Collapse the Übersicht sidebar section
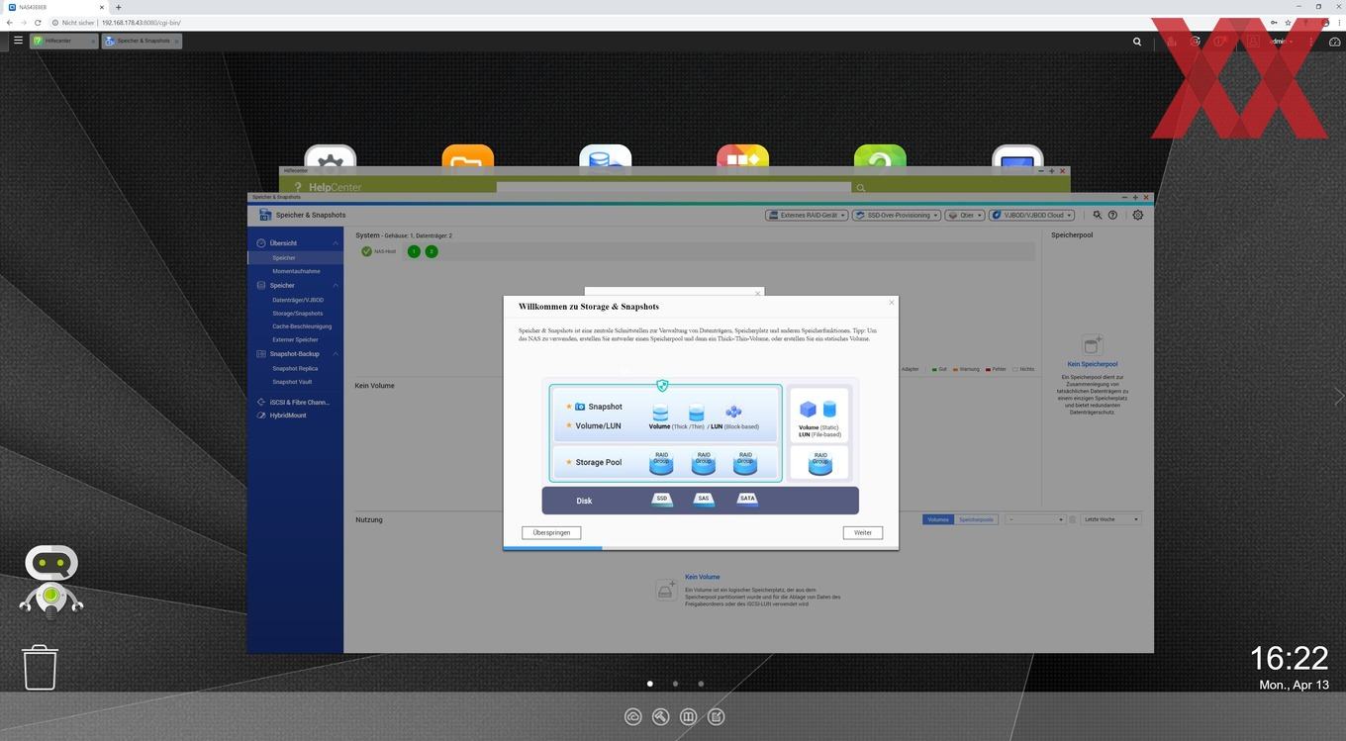Screen dimensions: 1346x741 pos(336,243)
